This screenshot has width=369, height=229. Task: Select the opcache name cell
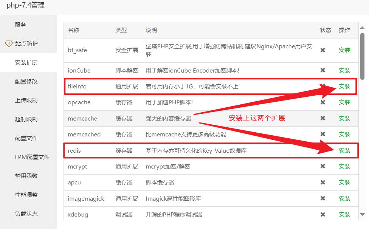point(79,102)
